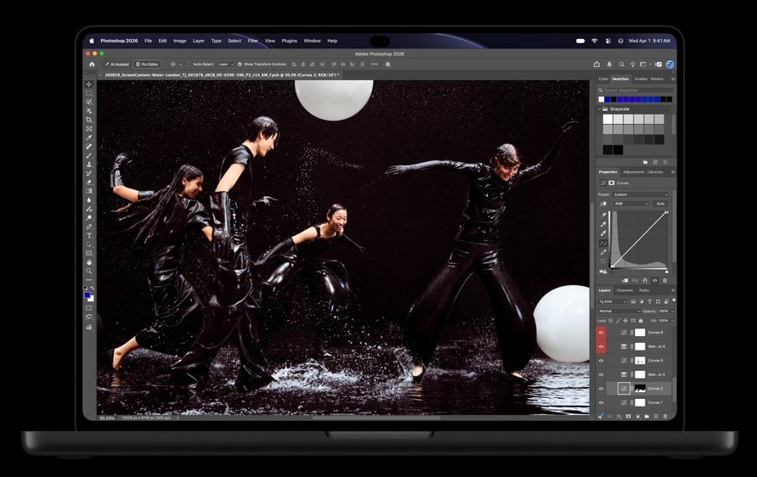Collapse the Grayscale swatch group
This screenshot has width=757, height=477.
[x=600, y=109]
